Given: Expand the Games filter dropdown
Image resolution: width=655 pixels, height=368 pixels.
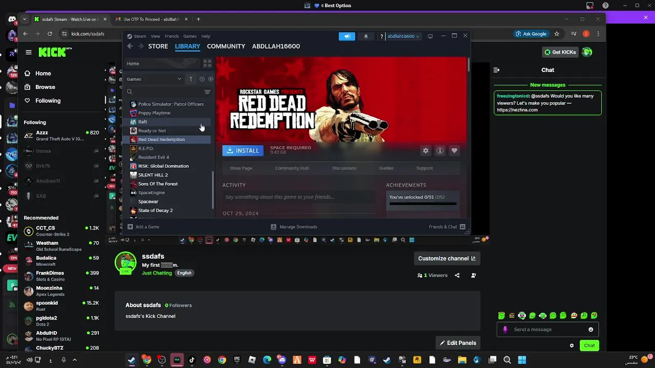Looking at the screenshot, I should click(x=154, y=79).
